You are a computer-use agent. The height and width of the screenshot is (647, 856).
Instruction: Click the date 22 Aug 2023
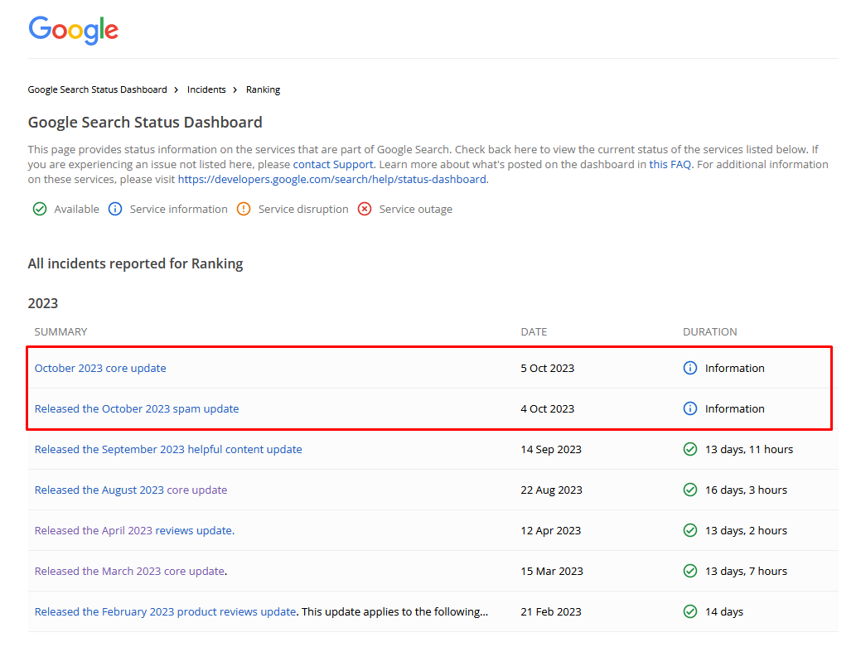click(551, 490)
